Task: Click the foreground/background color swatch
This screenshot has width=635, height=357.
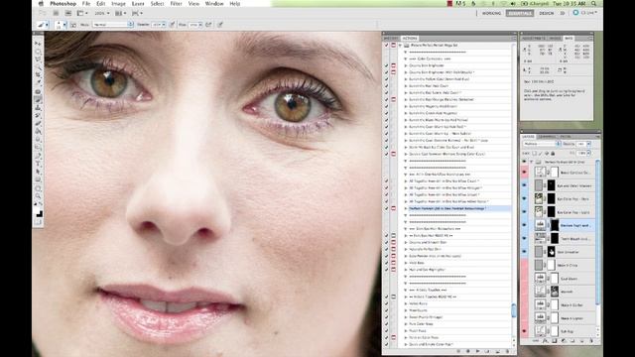Action: (x=38, y=212)
